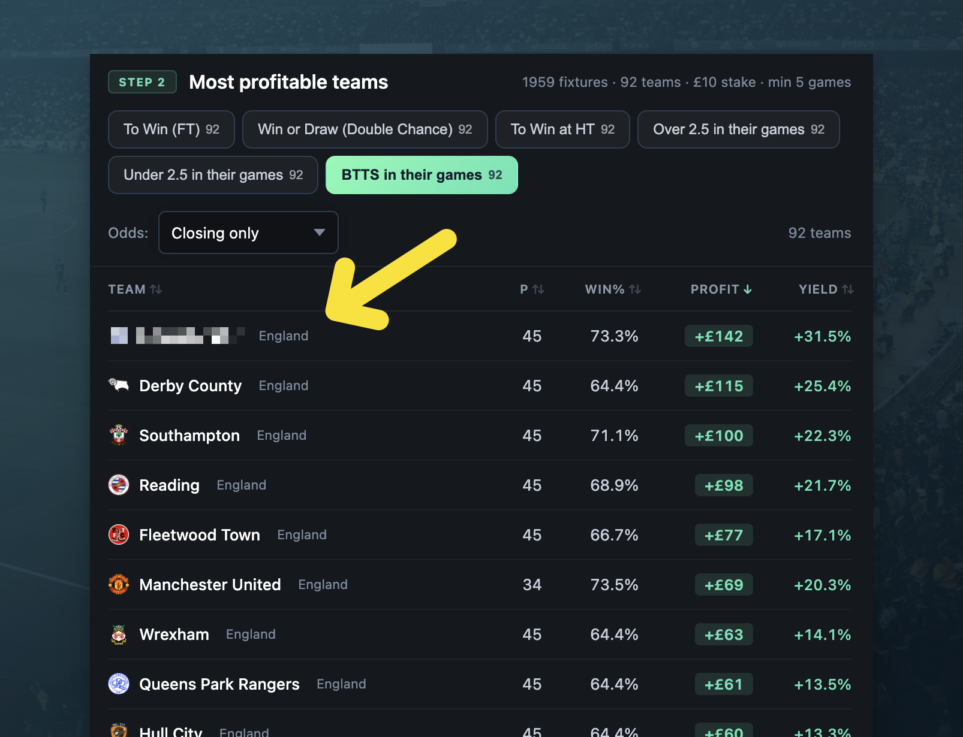Click Wrexham's +14.1% yield
The image size is (963, 737).
coord(823,635)
